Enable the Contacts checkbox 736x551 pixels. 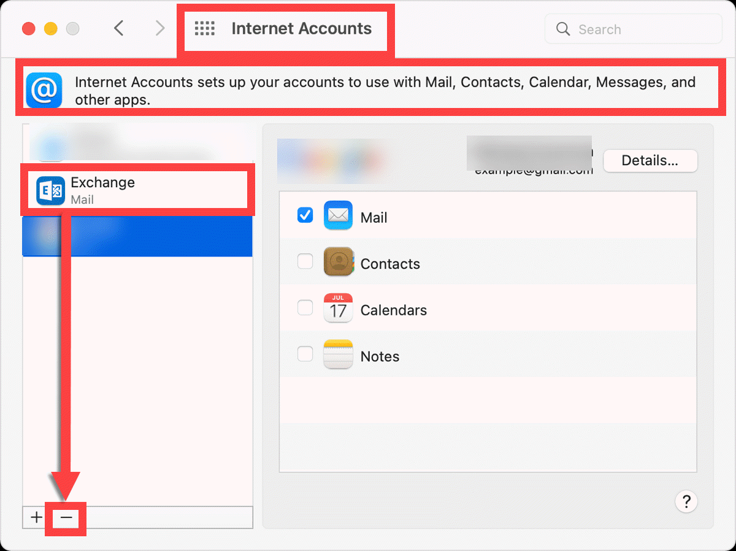(x=305, y=261)
